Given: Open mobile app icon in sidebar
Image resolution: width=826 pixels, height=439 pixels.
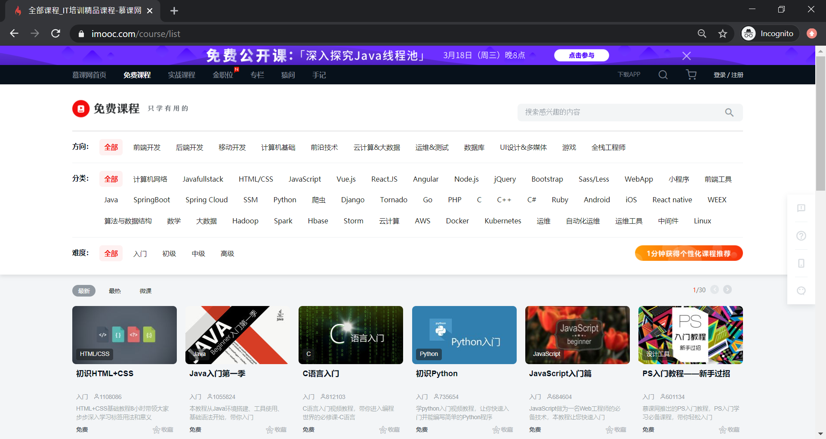Looking at the screenshot, I should tap(801, 263).
